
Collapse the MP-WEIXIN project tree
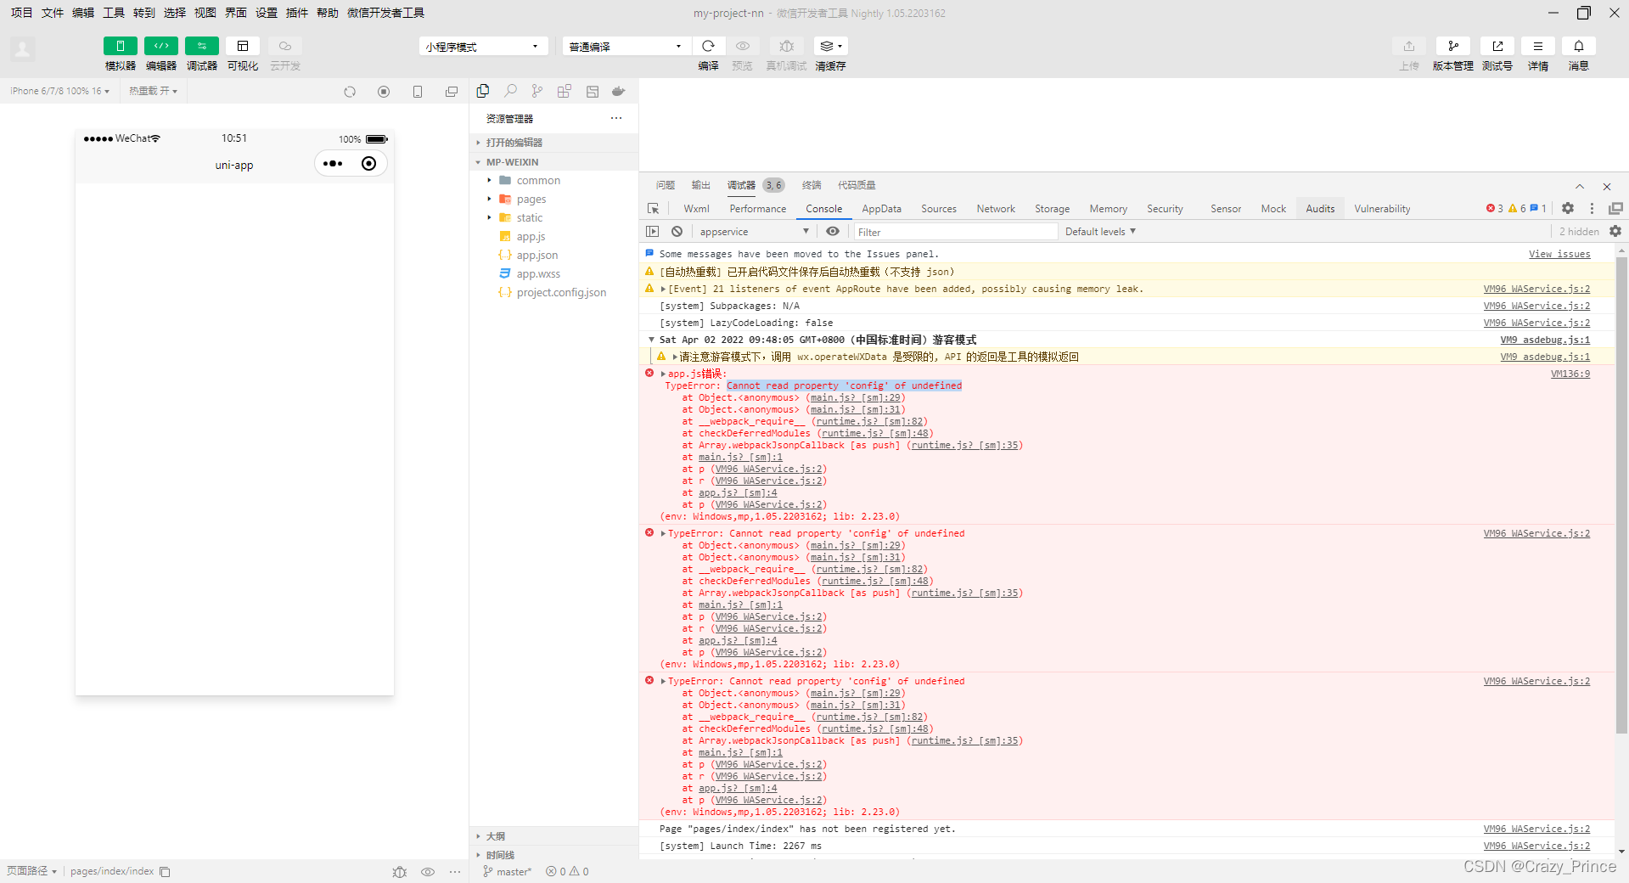553,162
